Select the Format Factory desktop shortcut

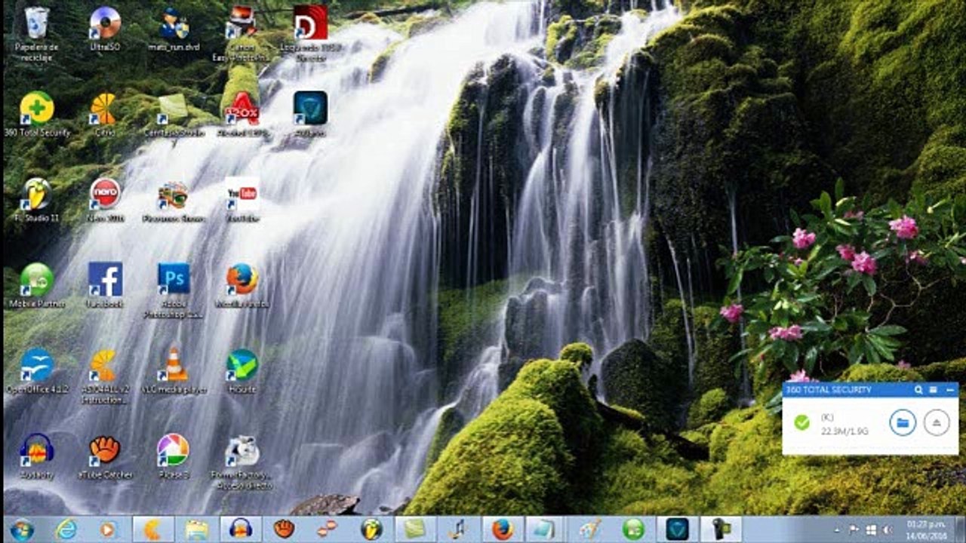tap(241, 450)
